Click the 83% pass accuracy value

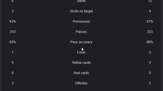click(x=12, y=42)
